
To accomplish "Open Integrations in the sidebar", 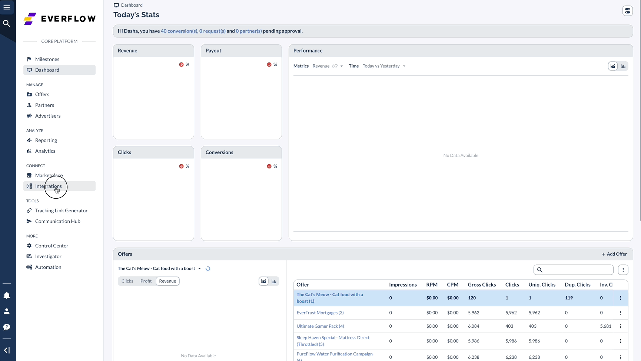I will click(59, 186).
